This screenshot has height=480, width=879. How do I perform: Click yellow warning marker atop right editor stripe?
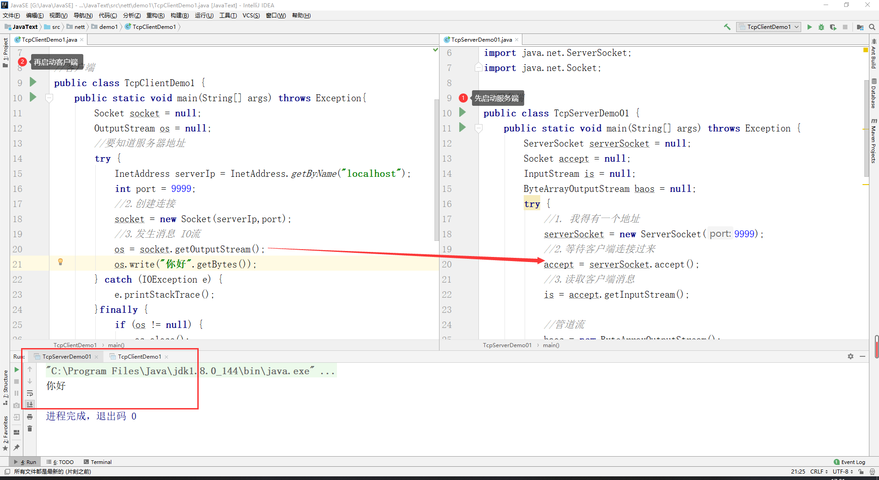click(x=866, y=49)
